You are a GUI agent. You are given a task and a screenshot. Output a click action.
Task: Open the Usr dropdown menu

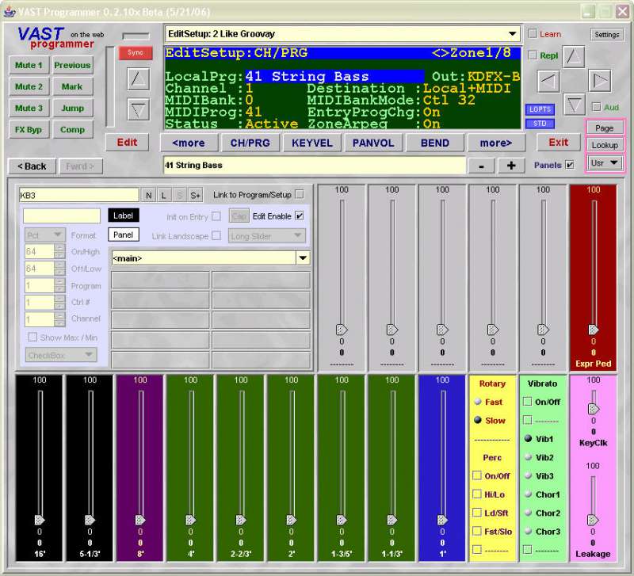[605, 162]
